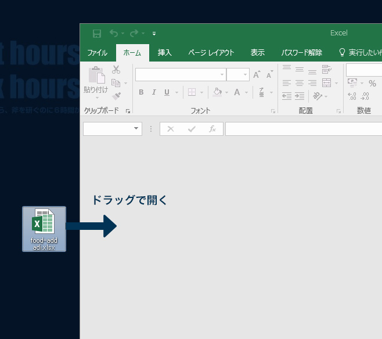
Task: Toggle Bold formatting
Action: 141,92
